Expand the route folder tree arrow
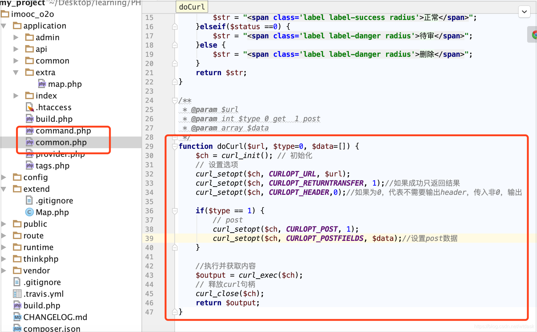The height and width of the screenshot is (332, 537). (4, 236)
